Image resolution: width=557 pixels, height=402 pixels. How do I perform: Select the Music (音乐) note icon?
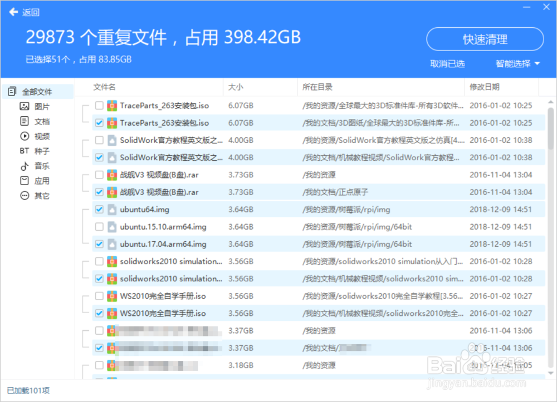click(25, 166)
